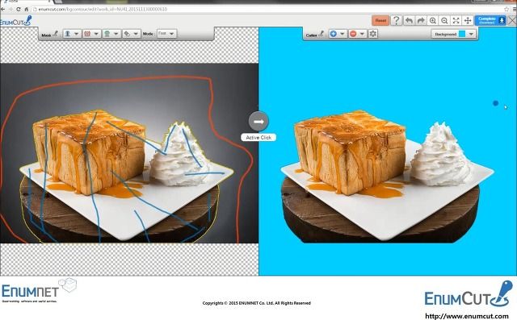The height and width of the screenshot is (320, 517).
Task: Select the blue foreground mask brush
Action: point(68,34)
